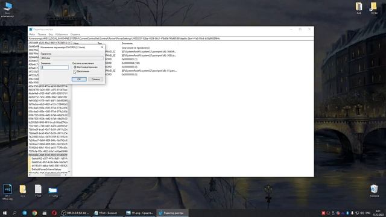386x217 pixels.
Task: Click the network icon in system tray
Action: [x=357, y=213]
